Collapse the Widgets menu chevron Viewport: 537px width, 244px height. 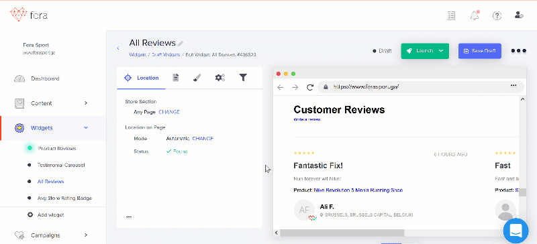point(86,127)
